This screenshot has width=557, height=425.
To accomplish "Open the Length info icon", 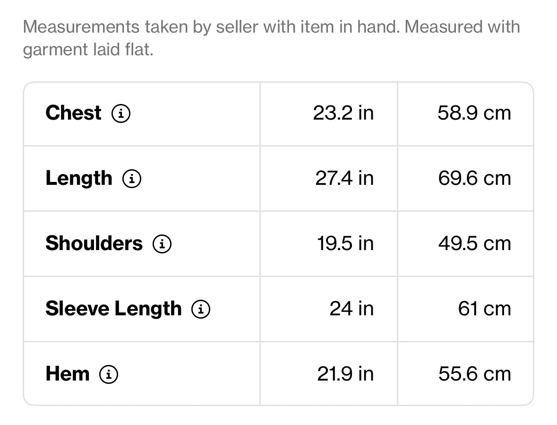I will pos(132,179).
